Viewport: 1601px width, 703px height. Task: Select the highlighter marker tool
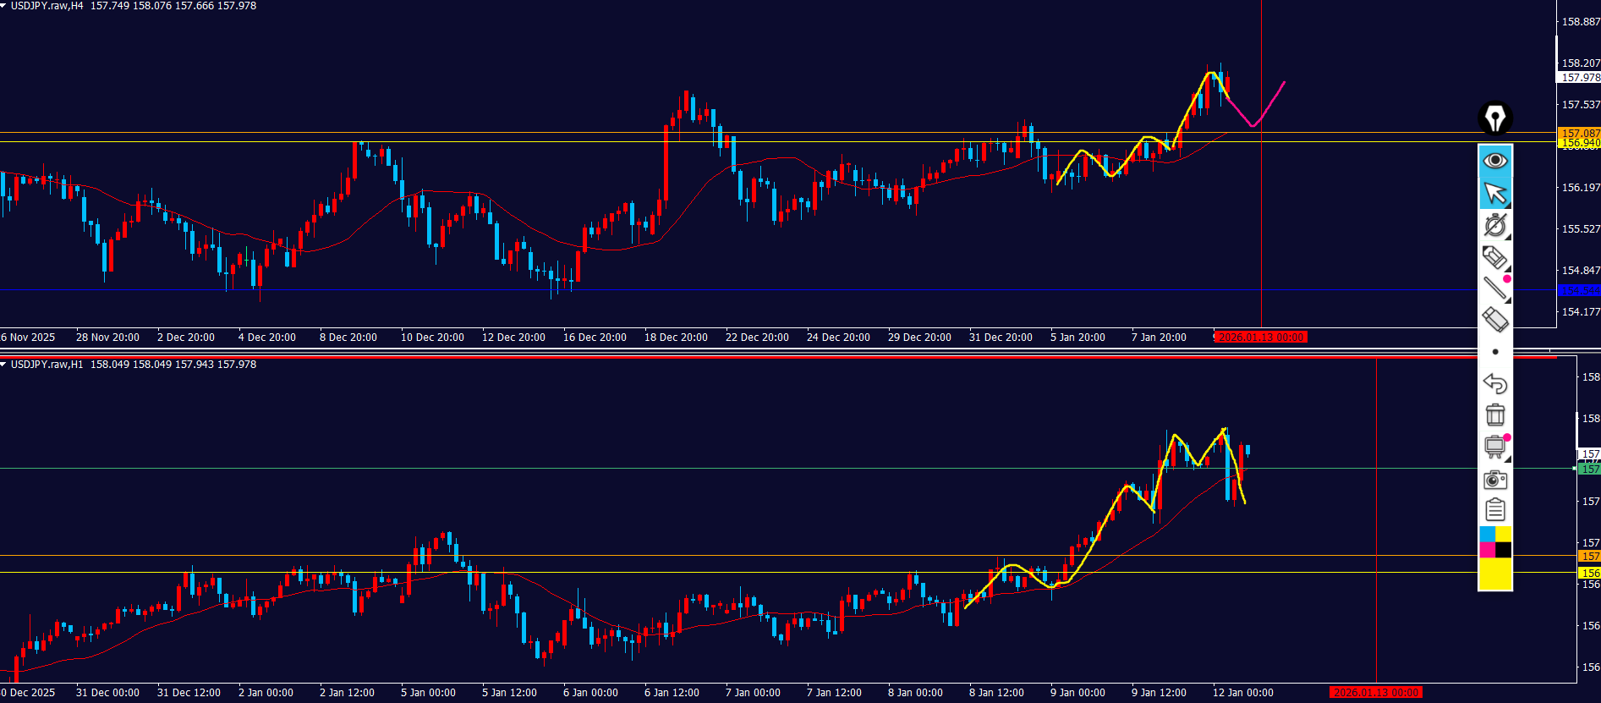point(1494,257)
